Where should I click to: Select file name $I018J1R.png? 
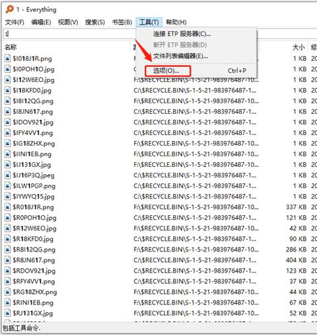pos(32,59)
